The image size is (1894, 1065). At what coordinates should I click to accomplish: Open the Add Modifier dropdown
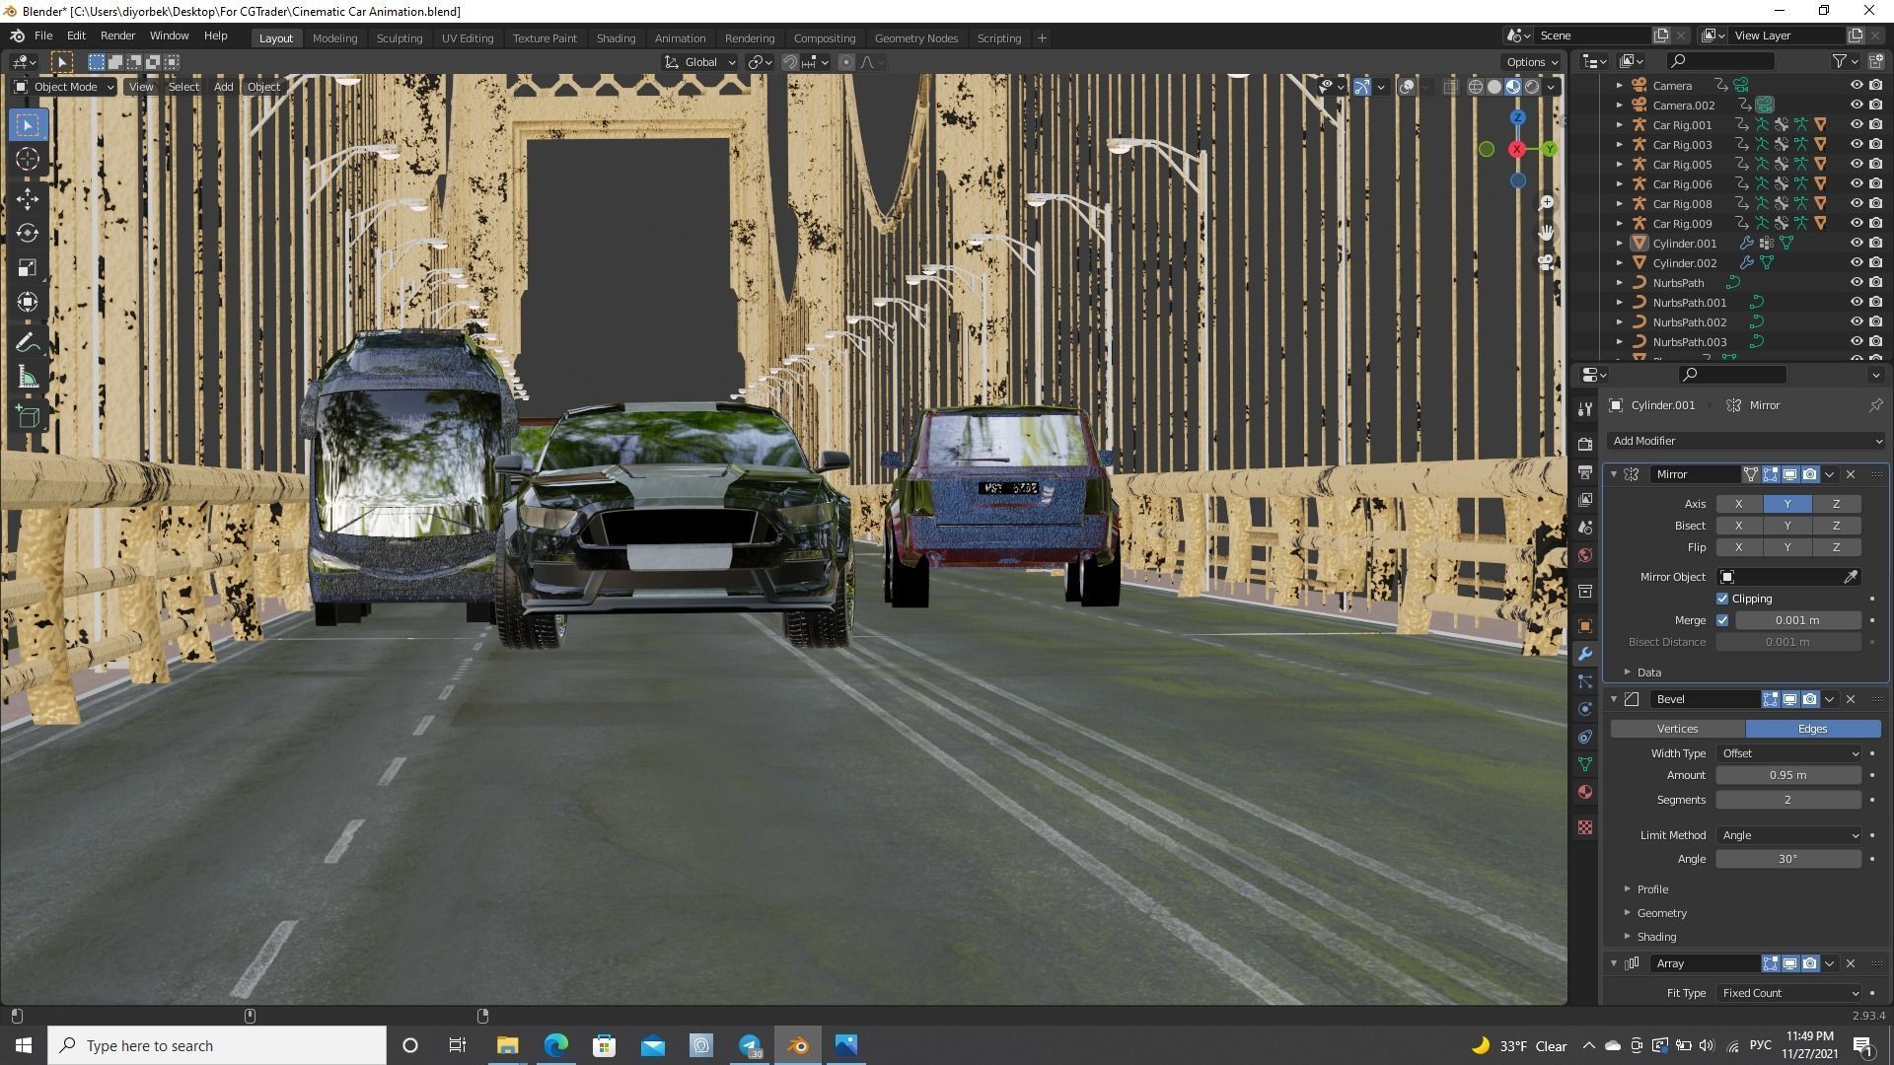coord(1747,441)
